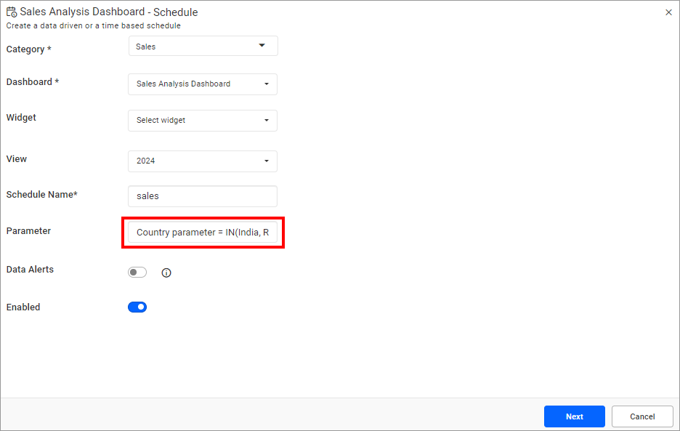Expand the Select widget dropdown
This screenshot has width=680, height=431.
click(203, 120)
